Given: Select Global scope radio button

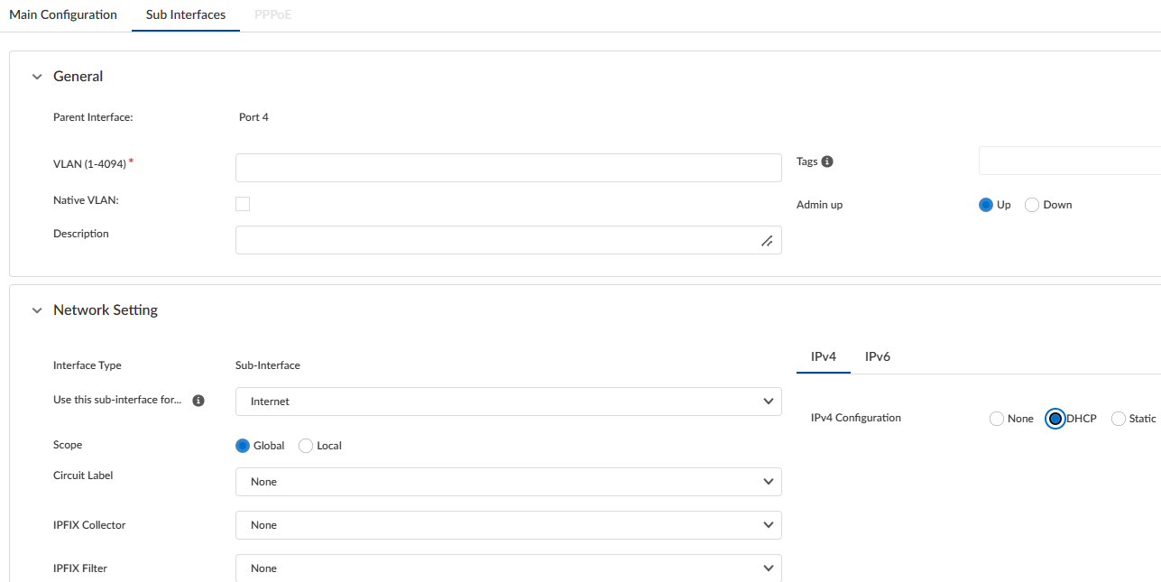Looking at the screenshot, I should click(x=243, y=446).
